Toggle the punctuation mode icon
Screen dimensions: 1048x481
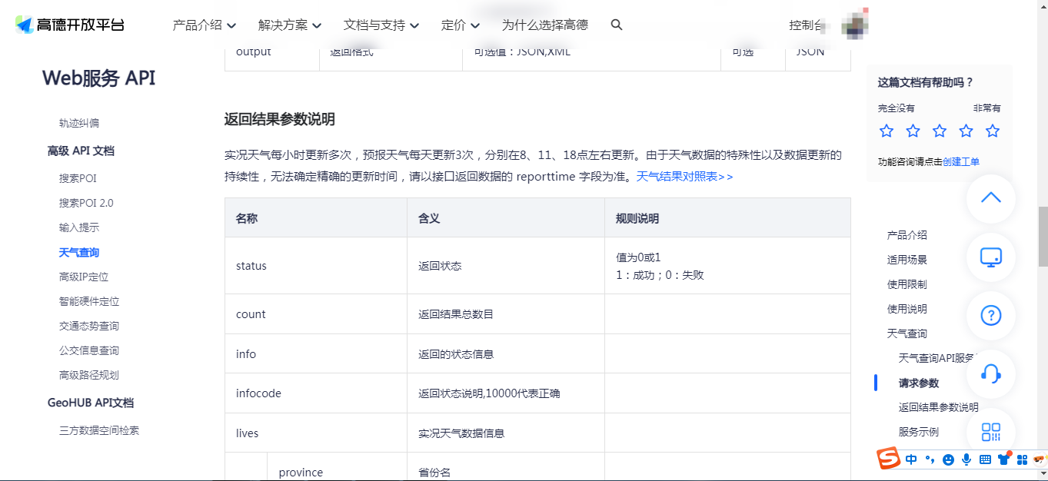(930, 459)
